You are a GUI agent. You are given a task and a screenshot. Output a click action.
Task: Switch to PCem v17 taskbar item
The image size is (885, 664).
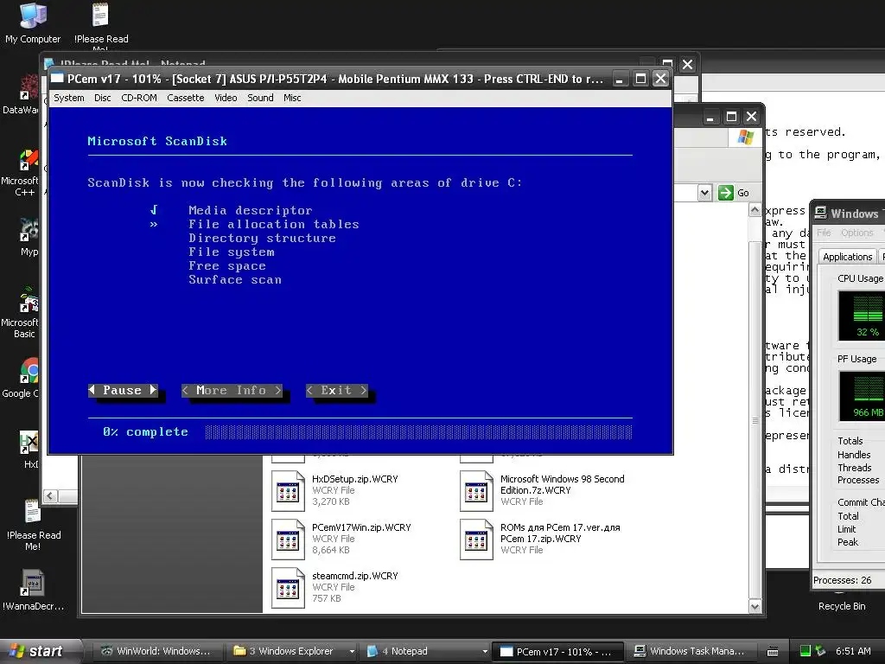pyautogui.click(x=559, y=651)
